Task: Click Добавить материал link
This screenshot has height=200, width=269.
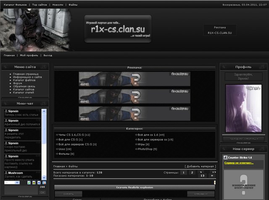Action: point(200,166)
